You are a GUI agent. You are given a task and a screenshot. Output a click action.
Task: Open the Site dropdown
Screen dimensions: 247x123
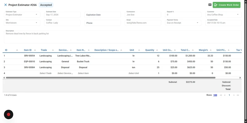(x=22, y=23)
